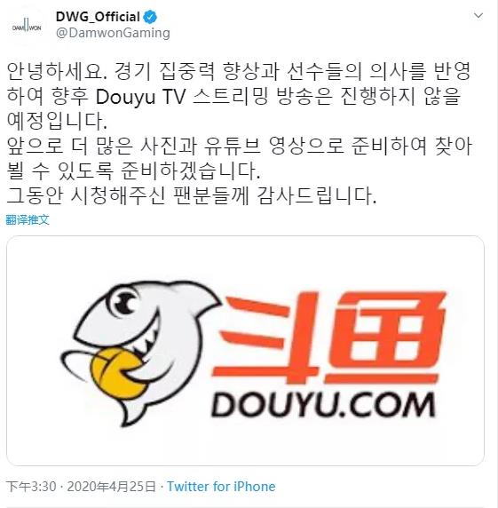Image resolution: width=498 pixels, height=508 pixels.
Task: Expand the tweet options chevron
Action: point(478,16)
